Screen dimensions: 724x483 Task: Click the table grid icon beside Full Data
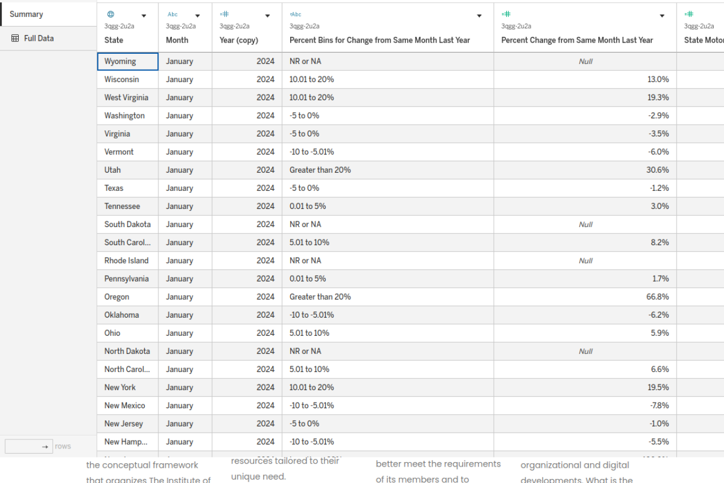click(15, 39)
